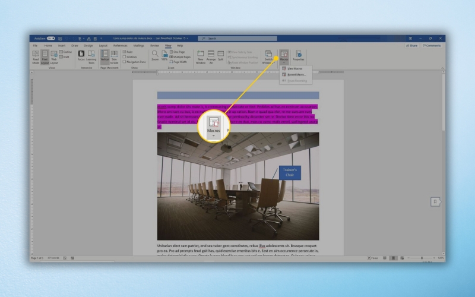
Task: Click the Trainer's Chair callout
Action: 290,172
